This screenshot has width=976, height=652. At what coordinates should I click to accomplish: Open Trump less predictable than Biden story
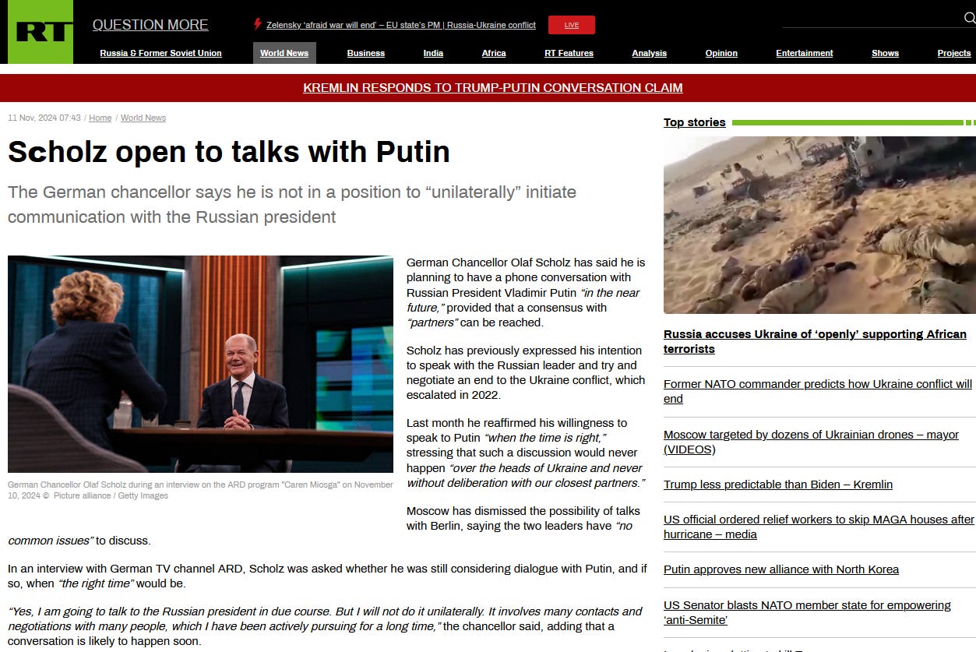[778, 485]
